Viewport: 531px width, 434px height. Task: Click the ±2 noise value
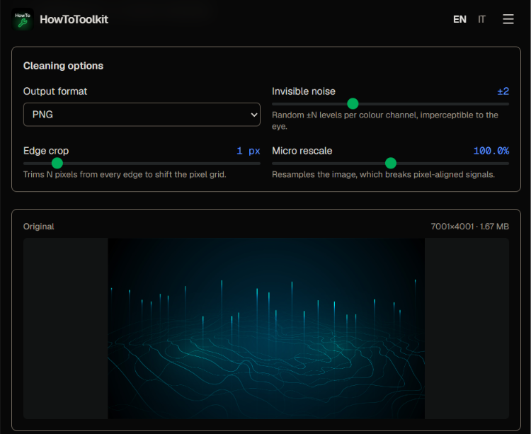tap(503, 91)
